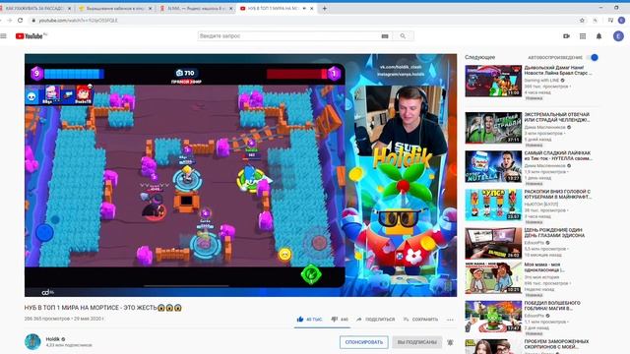
Task: Reload the page with the browser refresh button
Action: (x=20, y=20)
